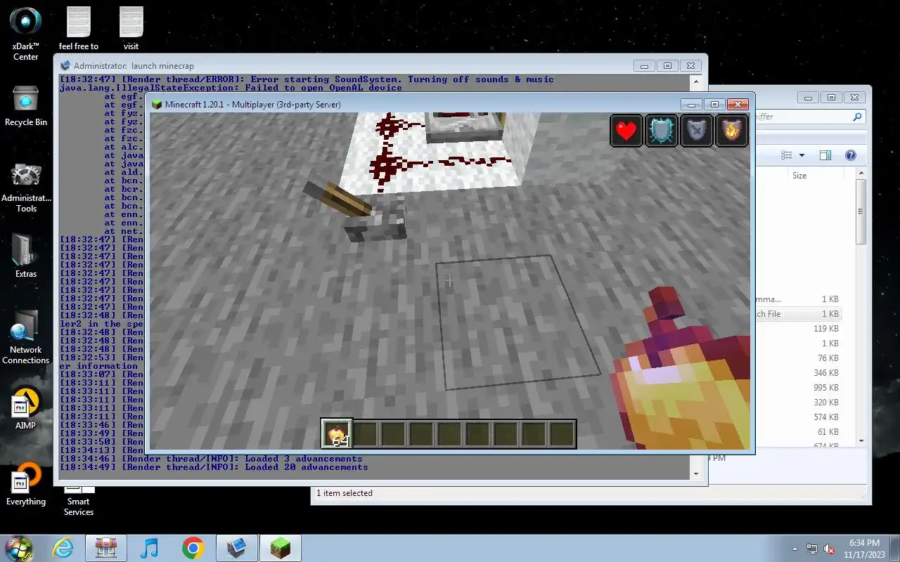The width and height of the screenshot is (900, 562).
Task: Click the red heart regeneration effect icon
Action: coord(626,131)
